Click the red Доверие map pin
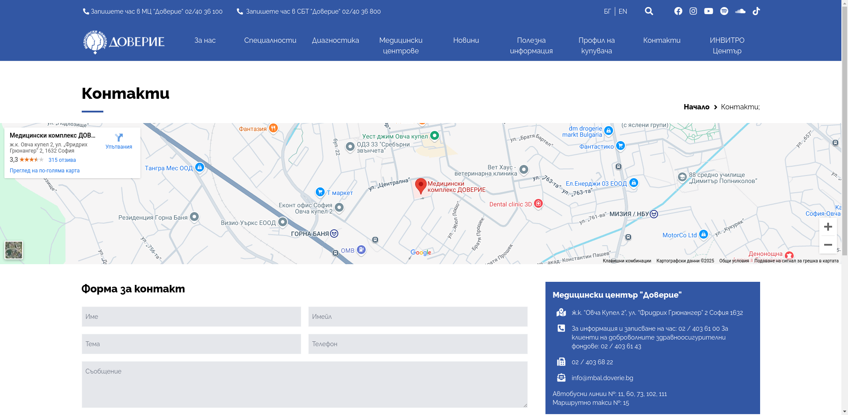 pos(421,186)
